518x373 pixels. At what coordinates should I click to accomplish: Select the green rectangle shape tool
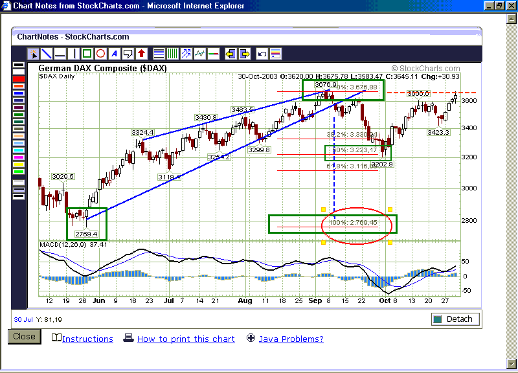coord(87,54)
